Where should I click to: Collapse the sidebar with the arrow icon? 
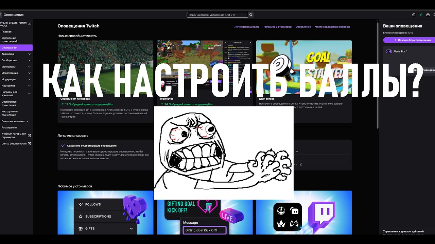click(30, 24)
